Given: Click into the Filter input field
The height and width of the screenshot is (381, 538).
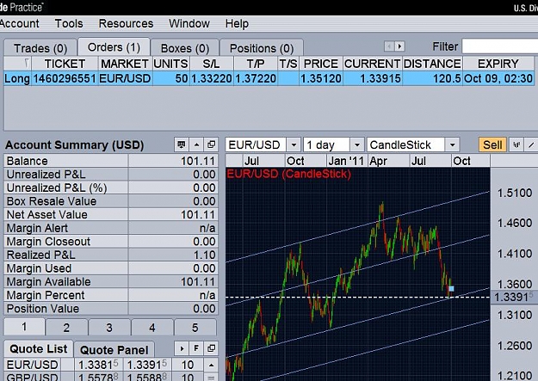Looking at the screenshot, I should (500, 46).
